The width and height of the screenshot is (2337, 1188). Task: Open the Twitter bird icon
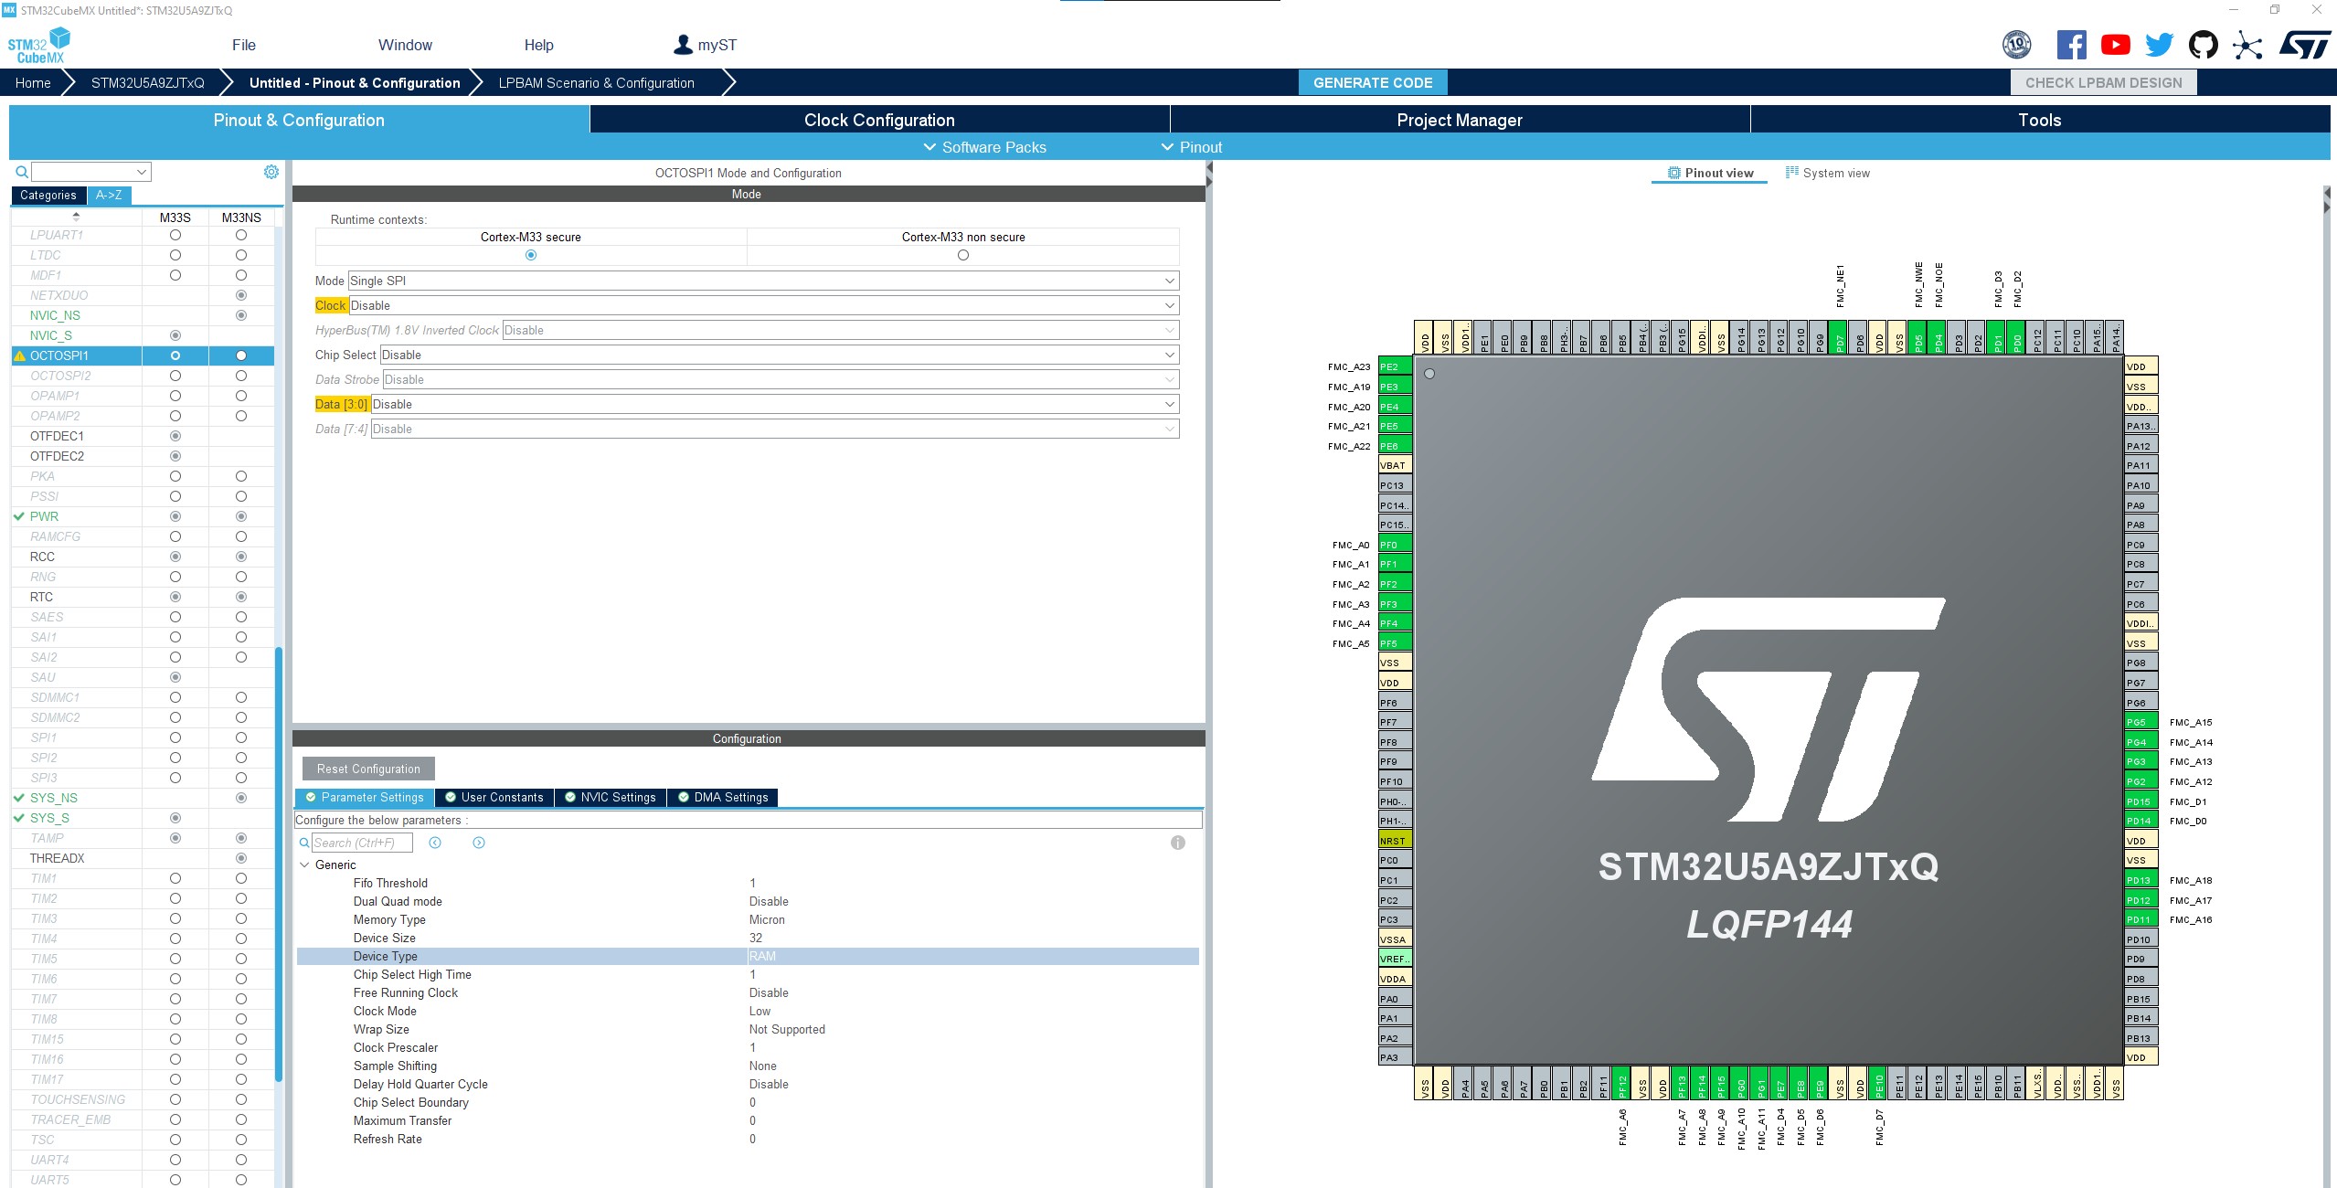2159,45
